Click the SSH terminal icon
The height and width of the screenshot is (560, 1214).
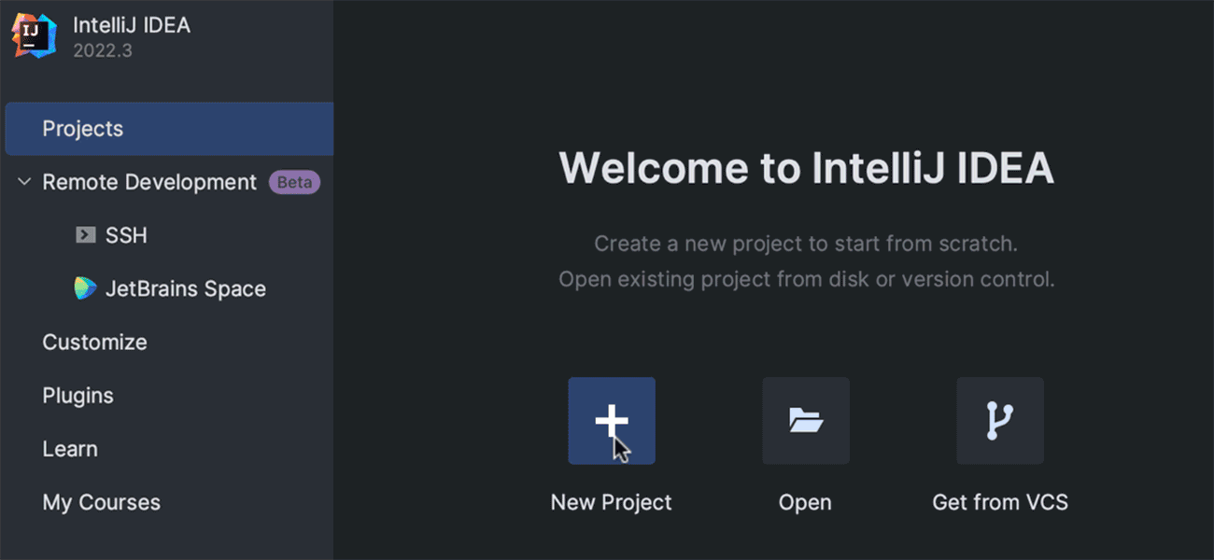click(86, 236)
